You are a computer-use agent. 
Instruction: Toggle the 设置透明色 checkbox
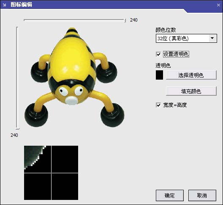tap(158, 54)
